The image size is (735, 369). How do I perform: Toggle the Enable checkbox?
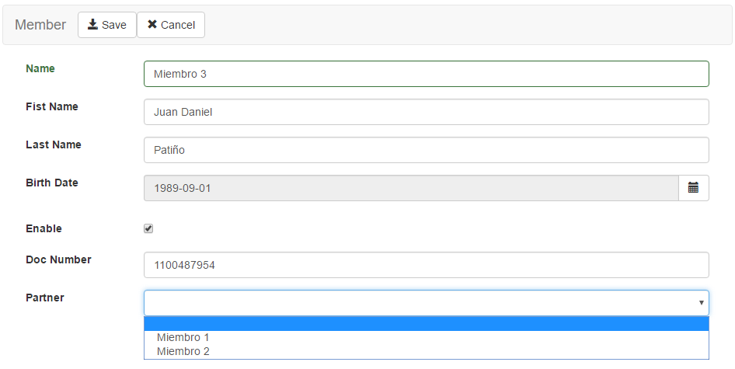pyautogui.click(x=148, y=228)
